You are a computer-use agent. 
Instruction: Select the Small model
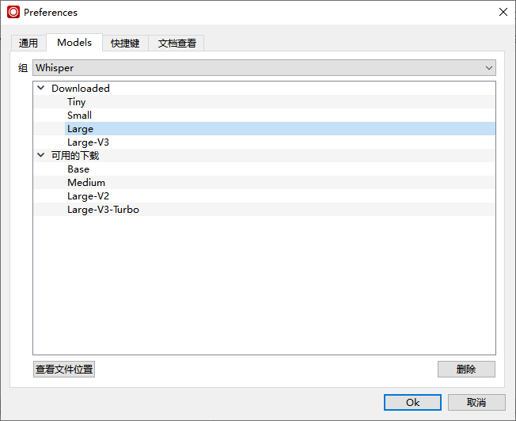point(79,116)
